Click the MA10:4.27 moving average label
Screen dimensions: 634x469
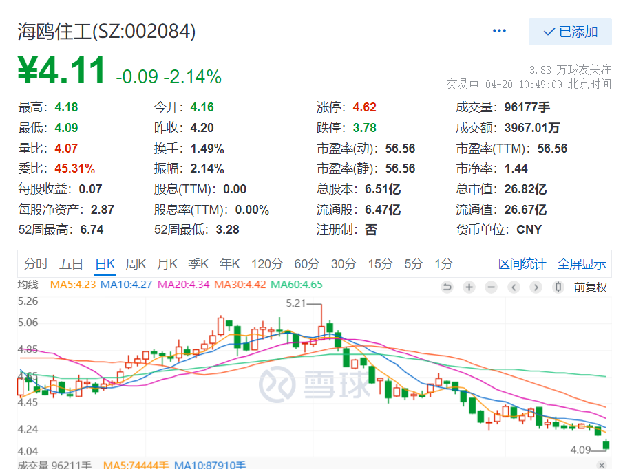coord(126,285)
